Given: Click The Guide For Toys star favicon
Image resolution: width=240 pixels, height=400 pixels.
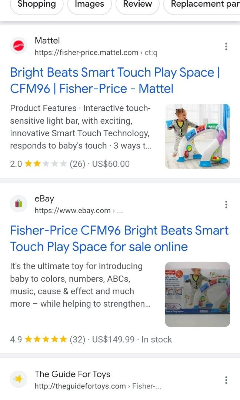Looking at the screenshot, I should tap(19, 379).
